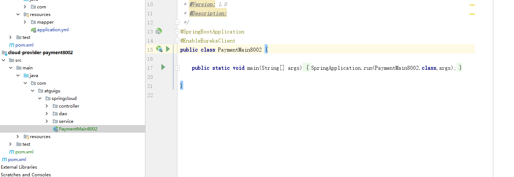Screen dimensions: 514x177
Task: Collapse comment block at line 12 marker
Action: tap(177, 22)
